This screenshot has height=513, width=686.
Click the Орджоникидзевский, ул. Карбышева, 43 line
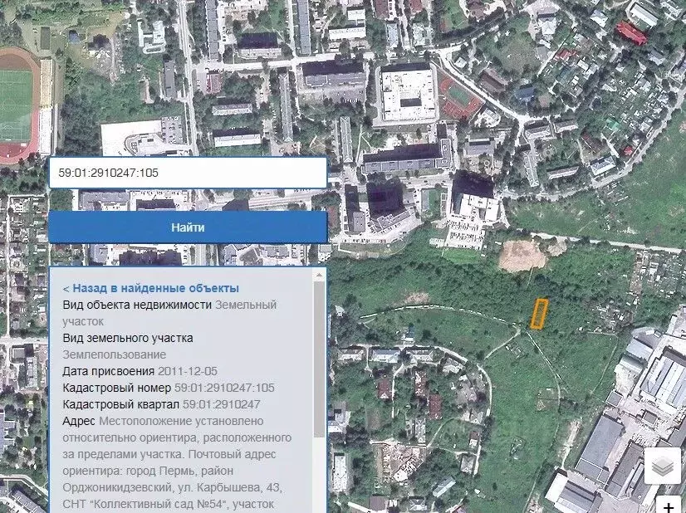173,487
